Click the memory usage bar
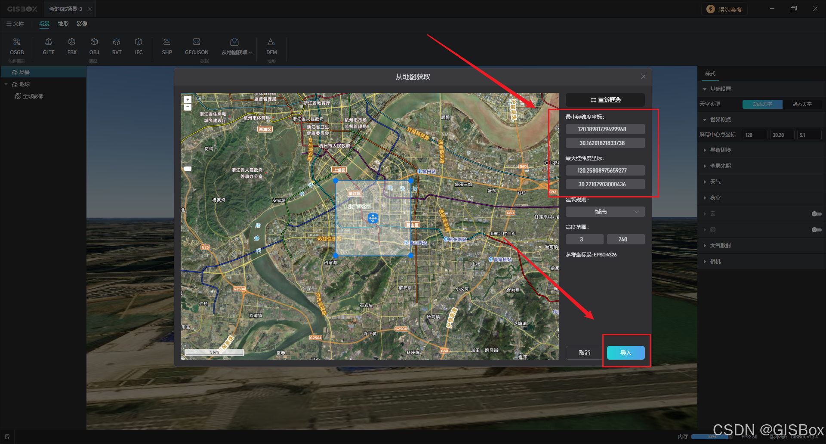This screenshot has width=826, height=444. (x=712, y=437)
